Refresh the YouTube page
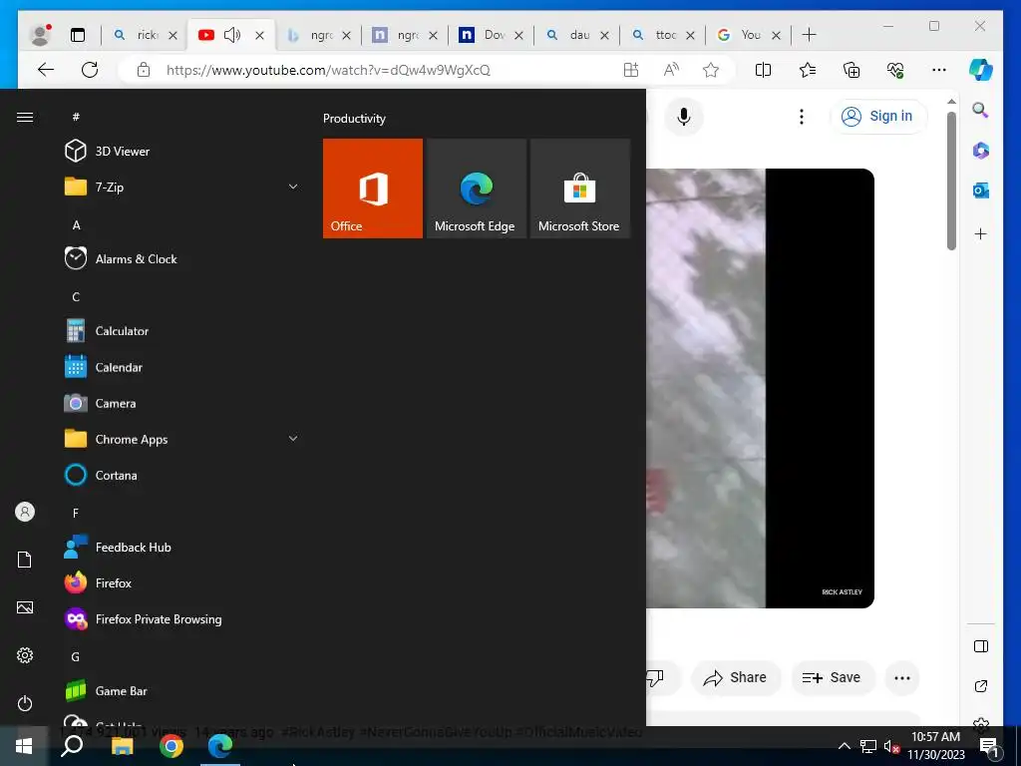Screen dimensions: 1021x766 pyautogui.click(x=90, y=70)
